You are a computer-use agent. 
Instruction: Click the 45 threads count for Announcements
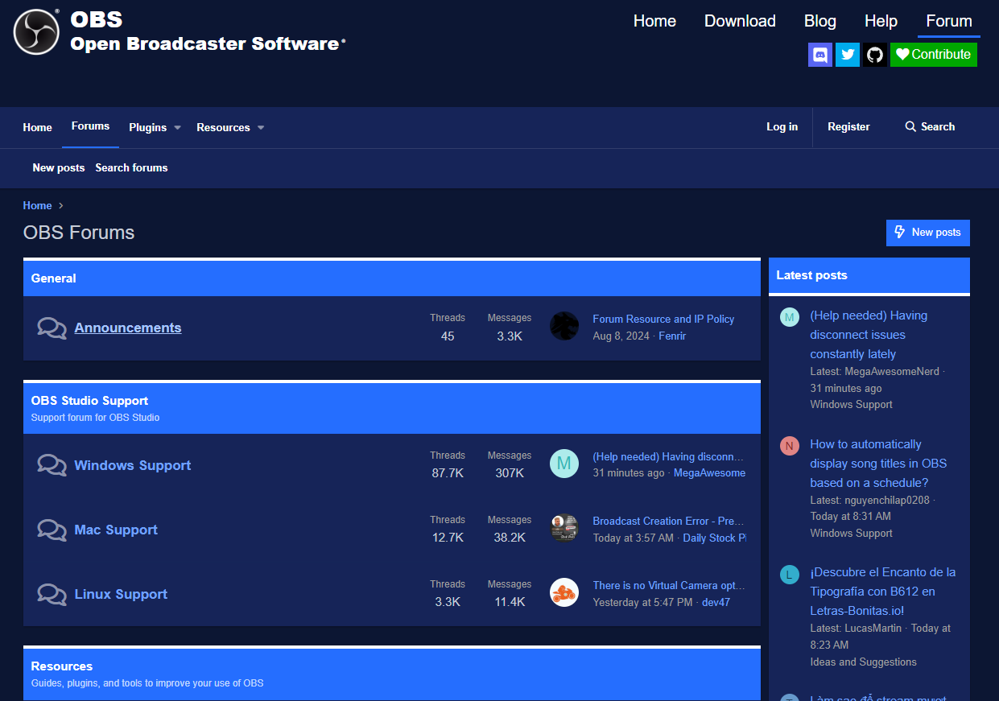pyautogui.click(x=448, y=336)
